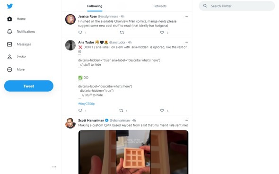Open more options on Jessica Rose's tweet
279x174 pixels.
click(186, 17)
